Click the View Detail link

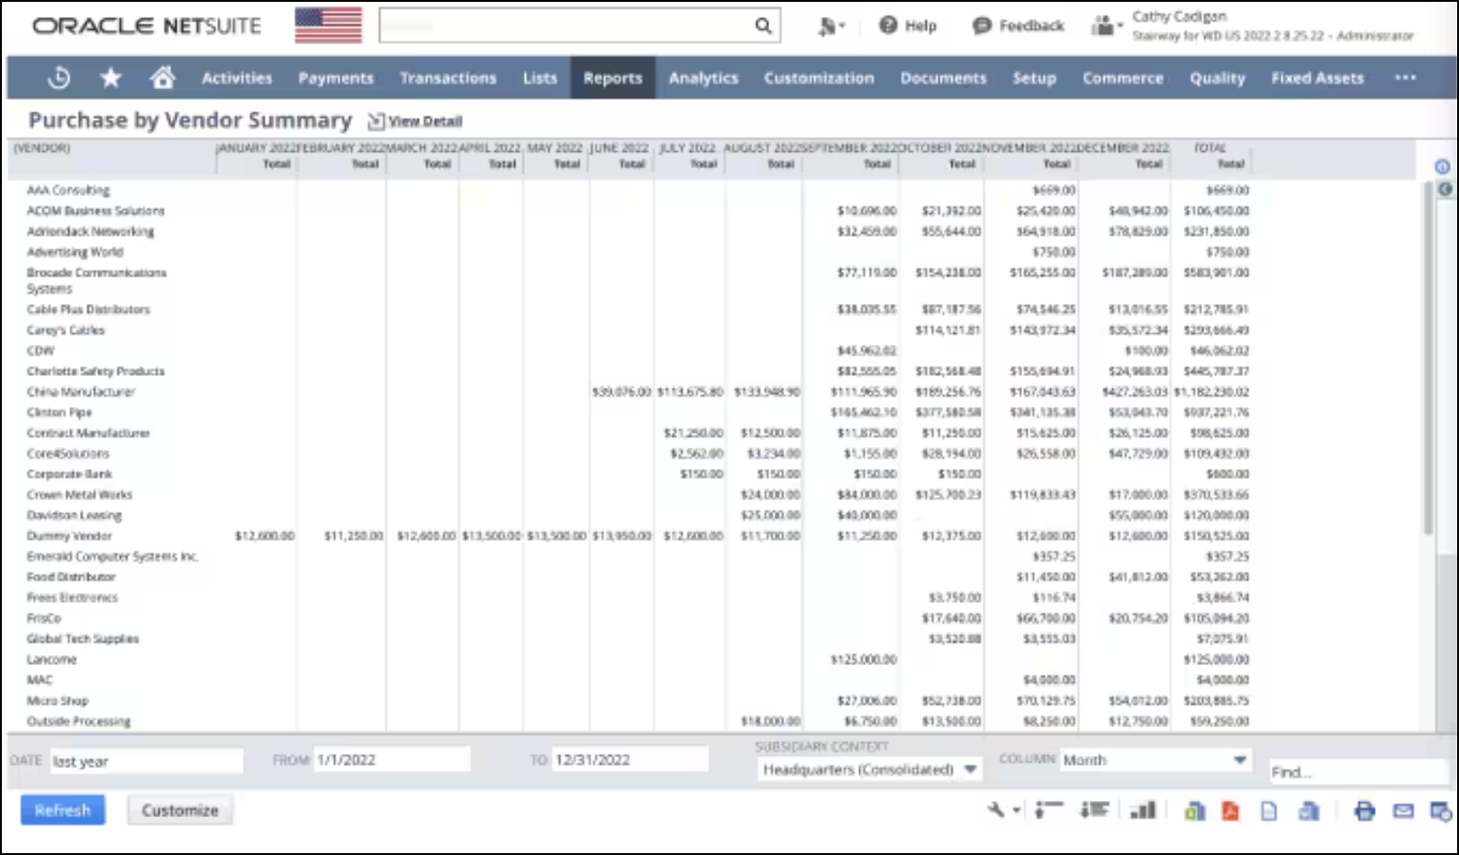click(425, 121)
